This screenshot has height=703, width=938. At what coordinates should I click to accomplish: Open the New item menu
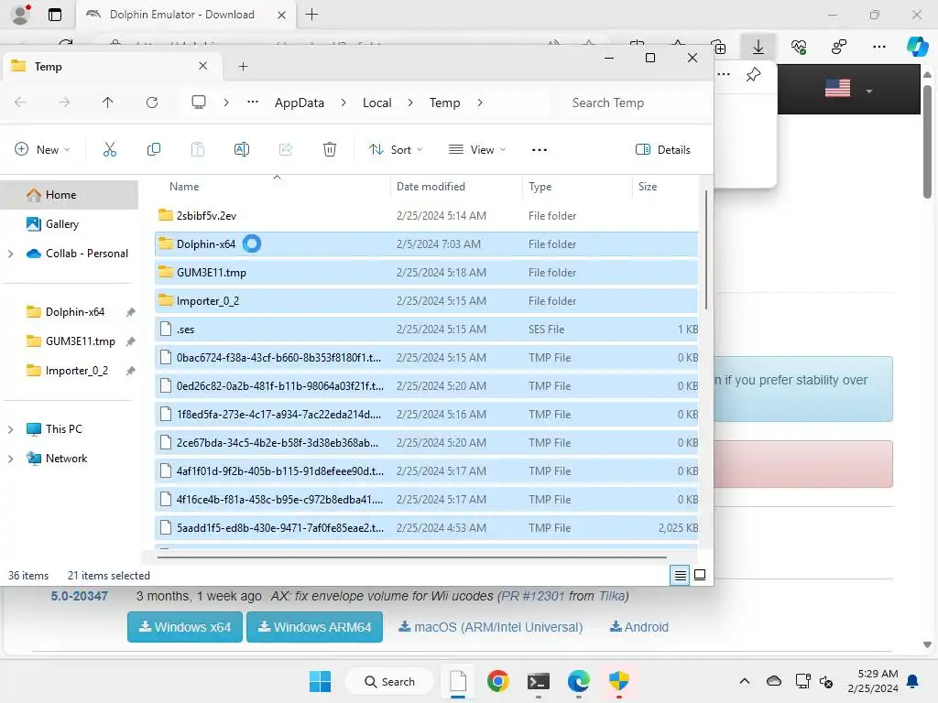42,149
